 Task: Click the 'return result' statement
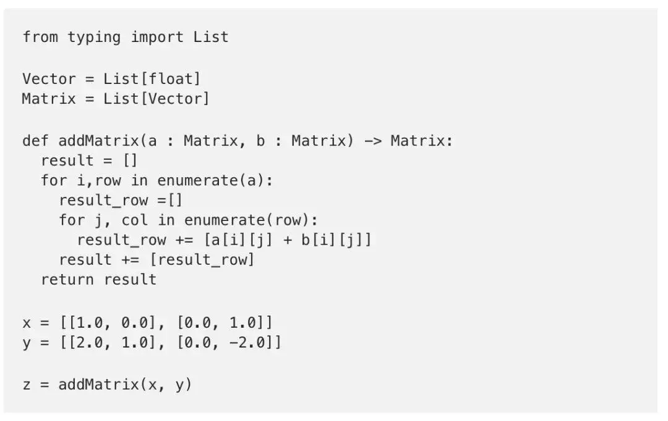click(98, 279)
